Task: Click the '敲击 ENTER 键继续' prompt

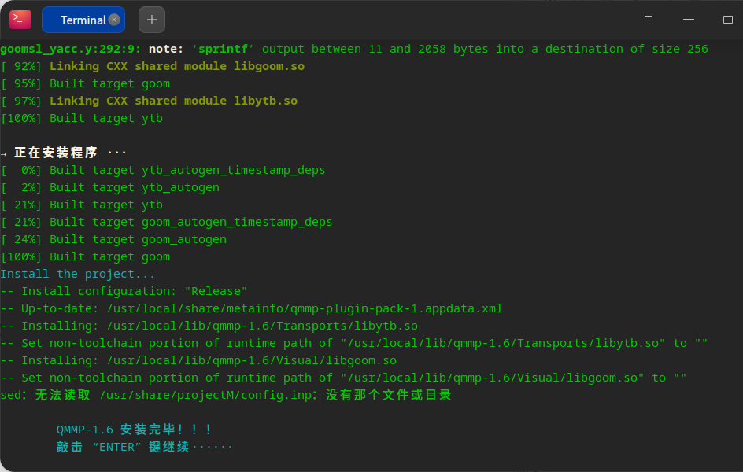Action: pos(145,447)
